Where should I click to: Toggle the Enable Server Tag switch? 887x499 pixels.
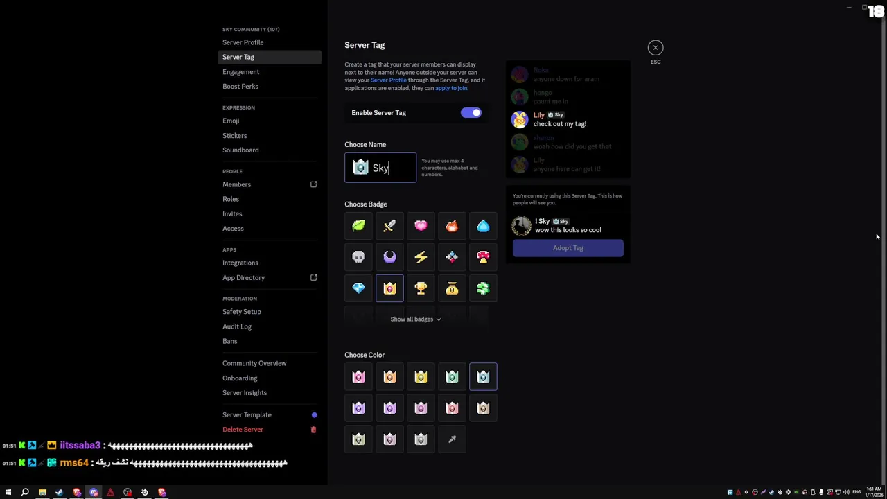[x=471, y=113]
